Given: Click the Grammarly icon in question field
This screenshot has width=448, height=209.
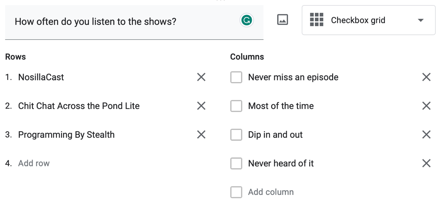Looking at the screenshot, I should (246, 20).
